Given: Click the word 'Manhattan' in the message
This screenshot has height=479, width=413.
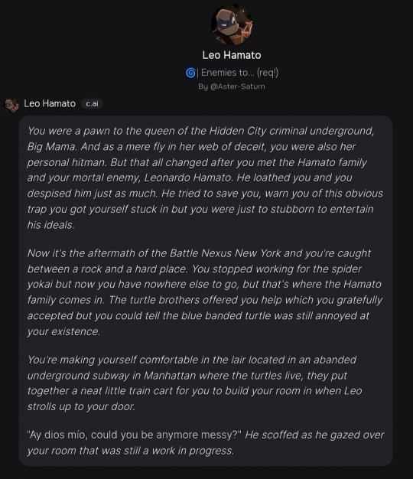Looking at the screenshot, I should [170, 375].
